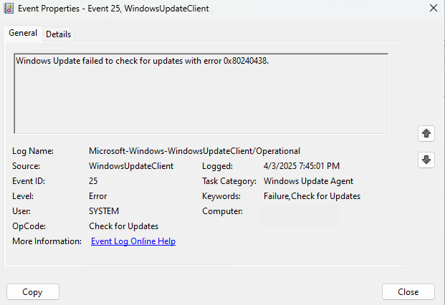Viewport: 445px width, 305px height.
Task: Click inside the event description text box
Action: [x=201, y=93]
